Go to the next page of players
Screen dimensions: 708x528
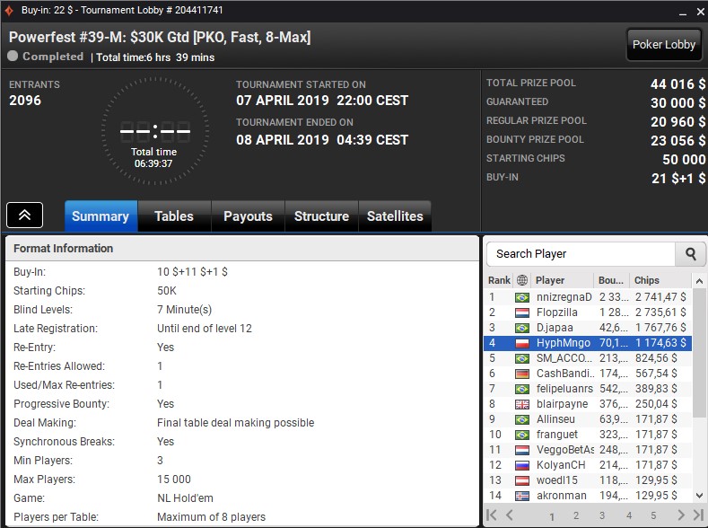(681, 515)
